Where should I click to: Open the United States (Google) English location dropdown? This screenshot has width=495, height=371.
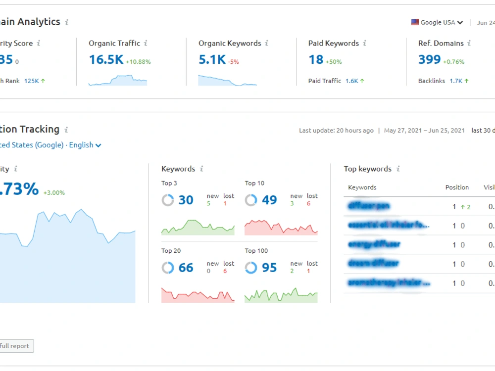50,145
